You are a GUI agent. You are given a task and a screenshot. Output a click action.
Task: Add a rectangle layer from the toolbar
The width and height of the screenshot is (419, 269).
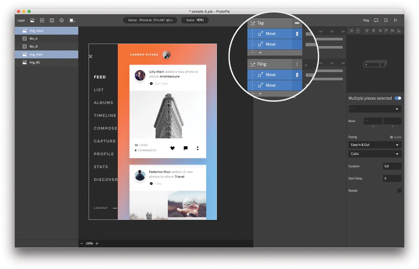pos(52,21)
